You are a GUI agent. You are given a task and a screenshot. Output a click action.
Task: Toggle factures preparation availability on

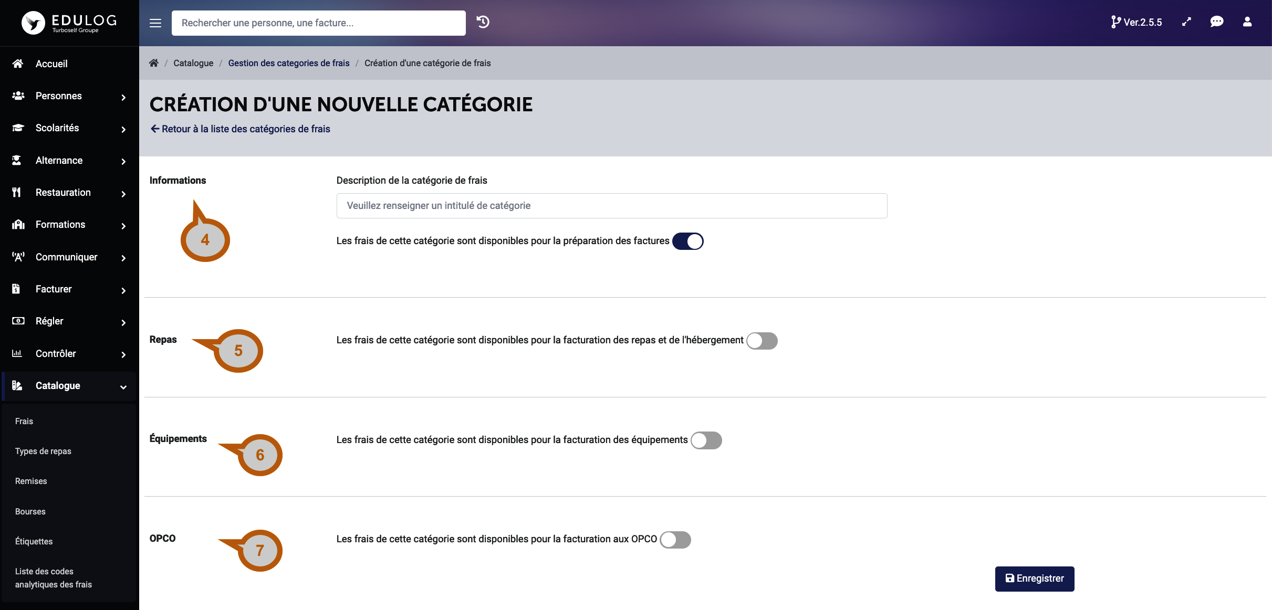click(687, 241)
